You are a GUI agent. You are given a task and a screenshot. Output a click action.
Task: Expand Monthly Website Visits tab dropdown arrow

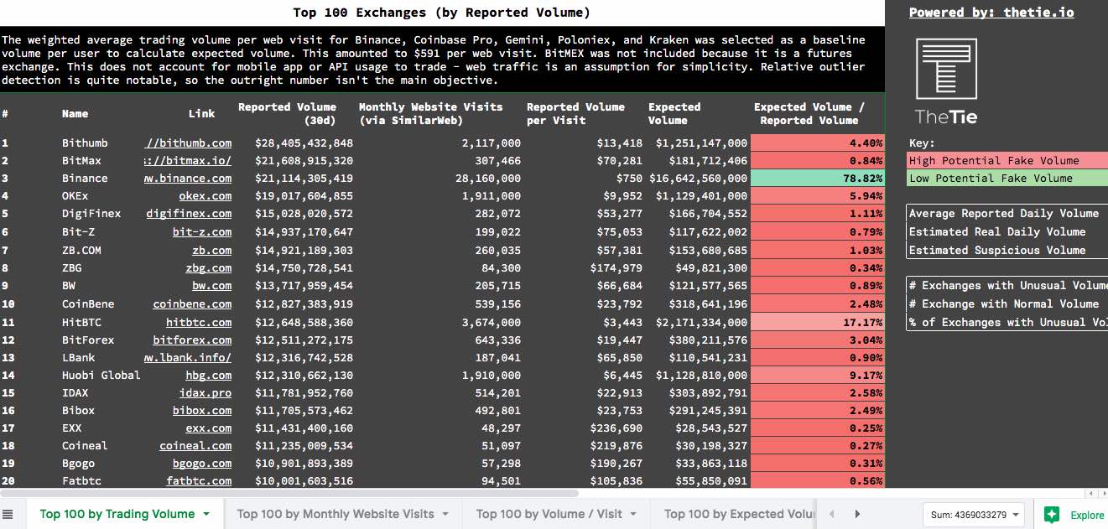coord(445,514)
